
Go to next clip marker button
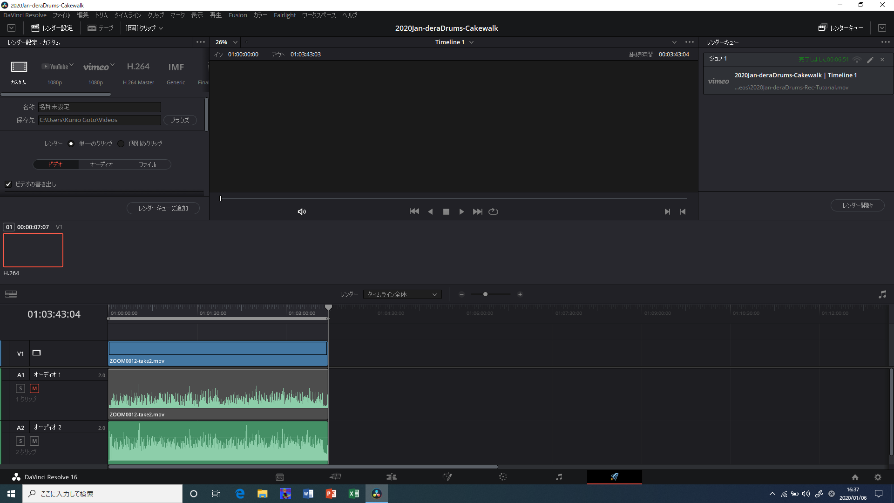pyautogui.click(x=667, y=211)
